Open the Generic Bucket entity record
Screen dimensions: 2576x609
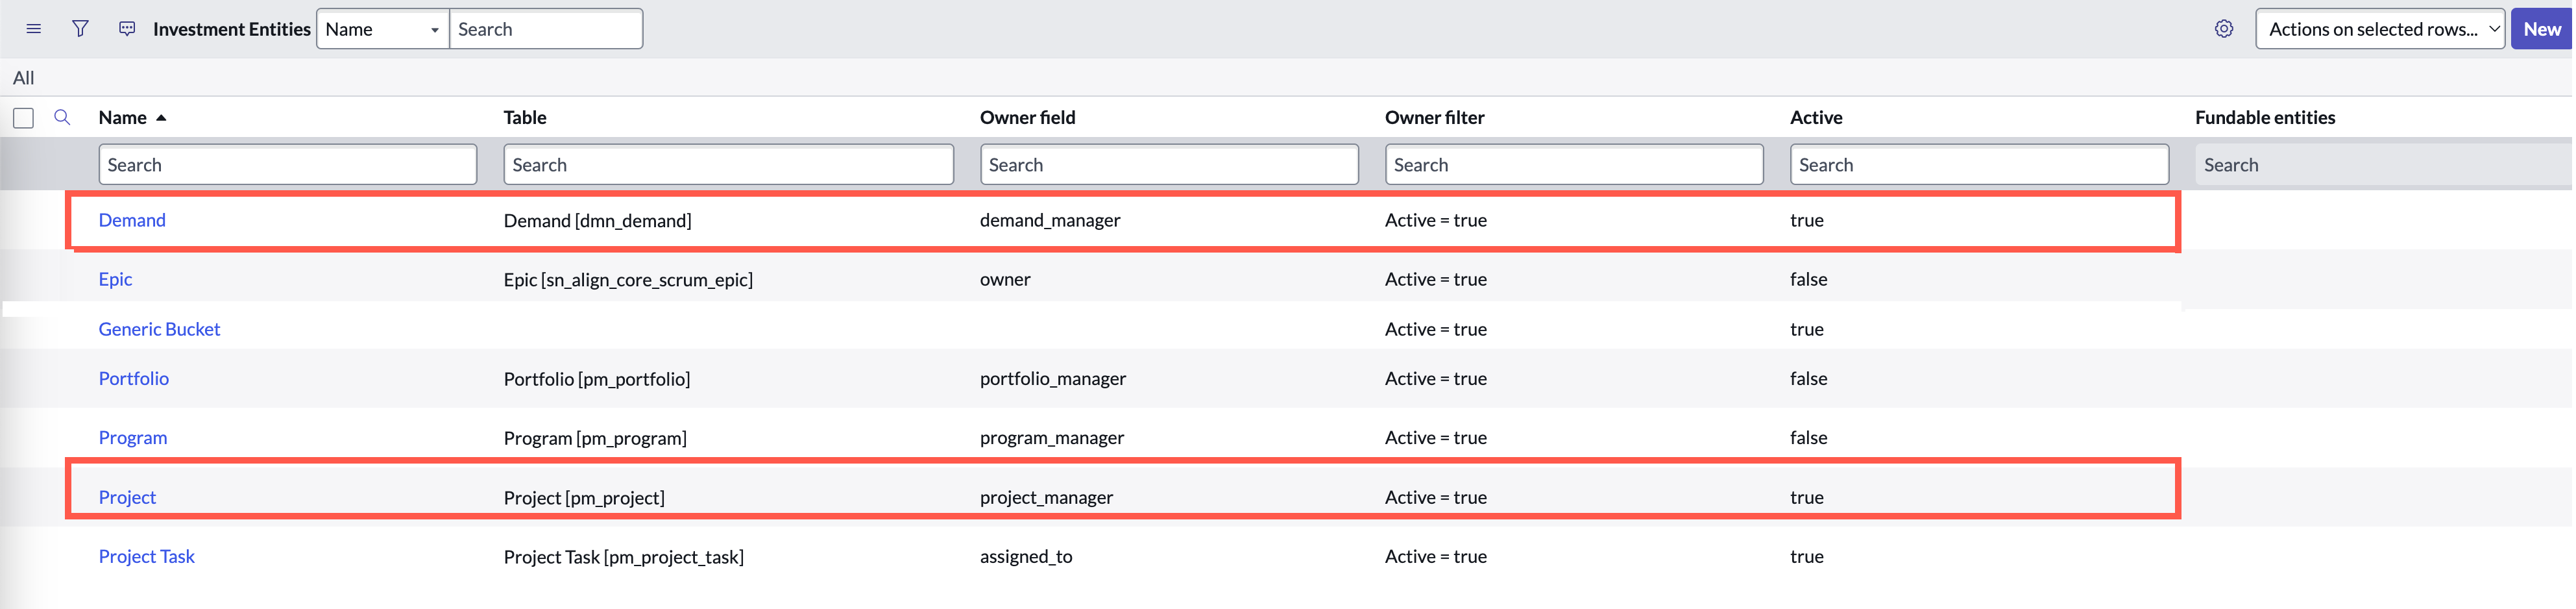click(159, 330)
